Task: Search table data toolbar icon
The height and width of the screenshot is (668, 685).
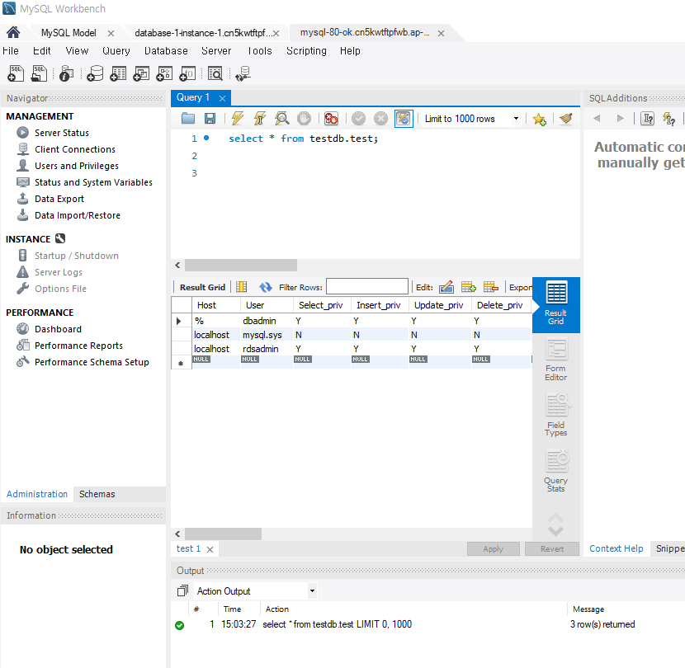Action: (x=215, y=73)
